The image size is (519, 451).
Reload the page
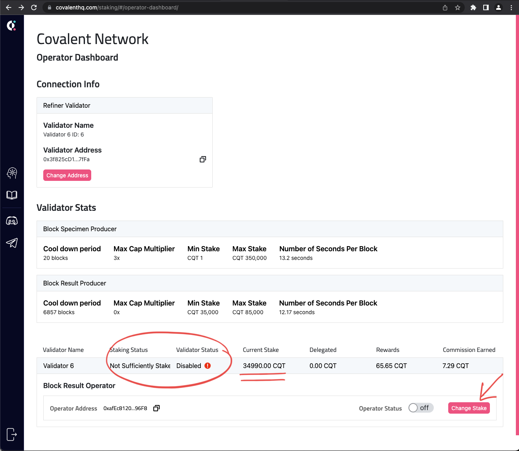coord(34,7)
